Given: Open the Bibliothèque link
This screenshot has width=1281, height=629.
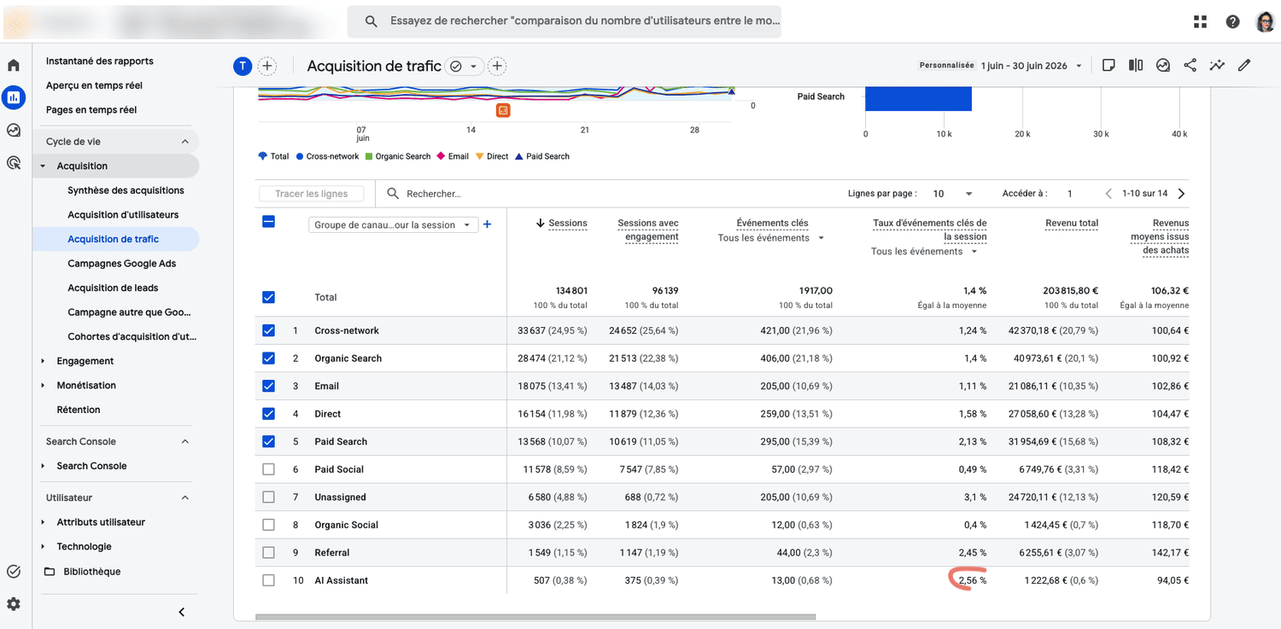Looking at the screenshot, I should (x=92, y=572).
